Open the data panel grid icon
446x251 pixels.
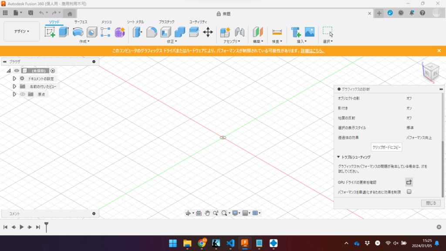point(5,13)
